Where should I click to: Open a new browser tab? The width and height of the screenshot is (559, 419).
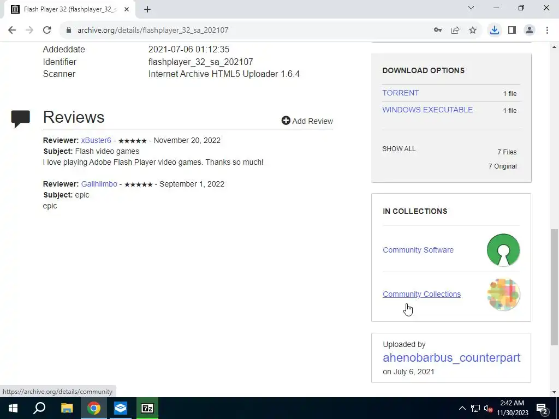coord(147,10)
